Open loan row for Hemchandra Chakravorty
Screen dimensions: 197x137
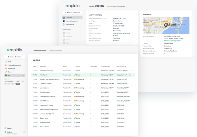[x=83, y=109]
